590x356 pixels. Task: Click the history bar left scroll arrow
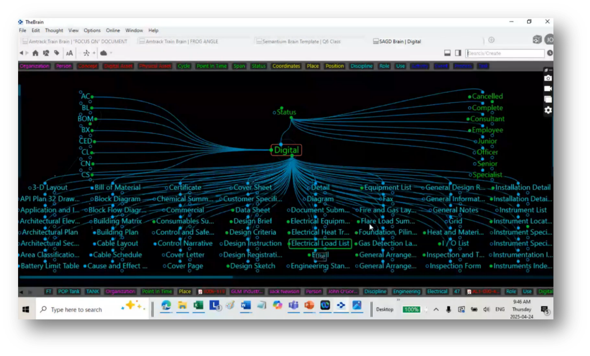point(21,292)
